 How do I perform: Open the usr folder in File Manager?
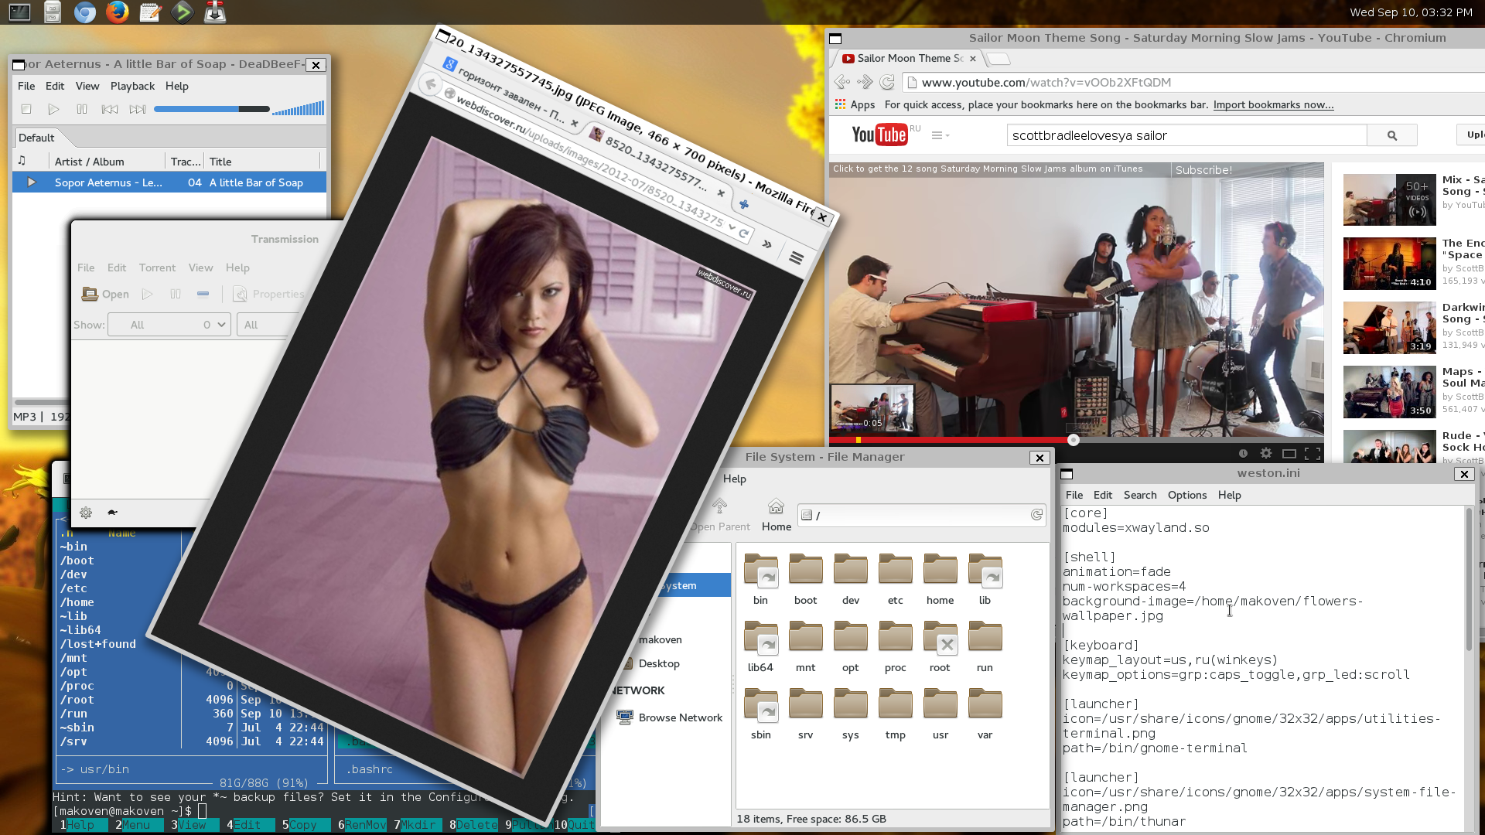point(940,714)
